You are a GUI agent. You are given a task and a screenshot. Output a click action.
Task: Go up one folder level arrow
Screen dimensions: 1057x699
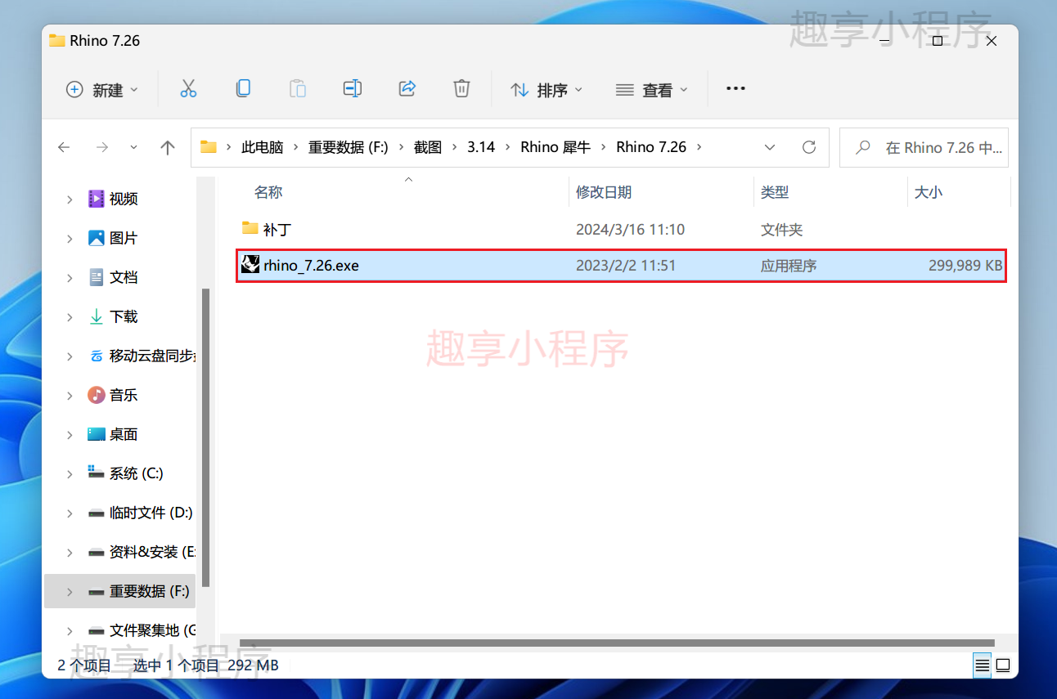(x=168, y=147)
